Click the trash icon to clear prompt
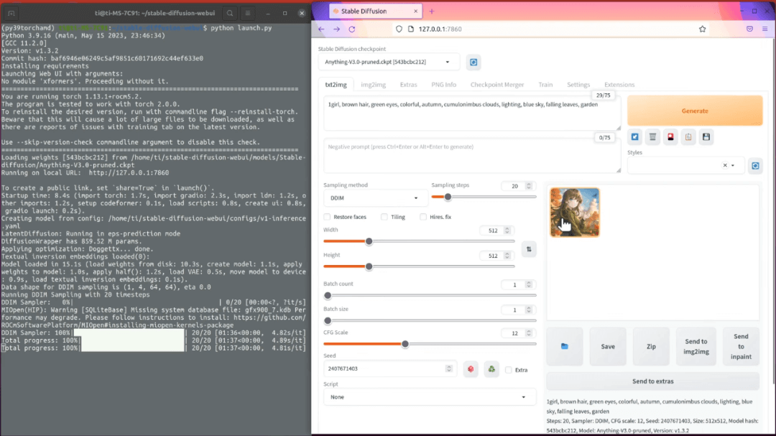This screenshot has height=436, width=776. 652,136
